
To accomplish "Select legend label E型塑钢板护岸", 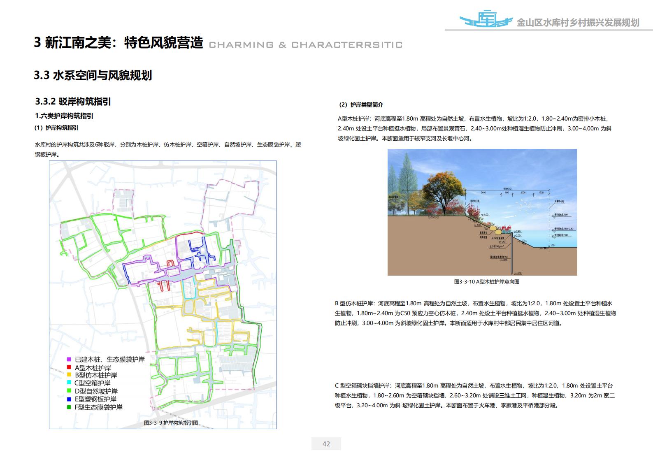I will pyautogui.click(x=95, y=399).
